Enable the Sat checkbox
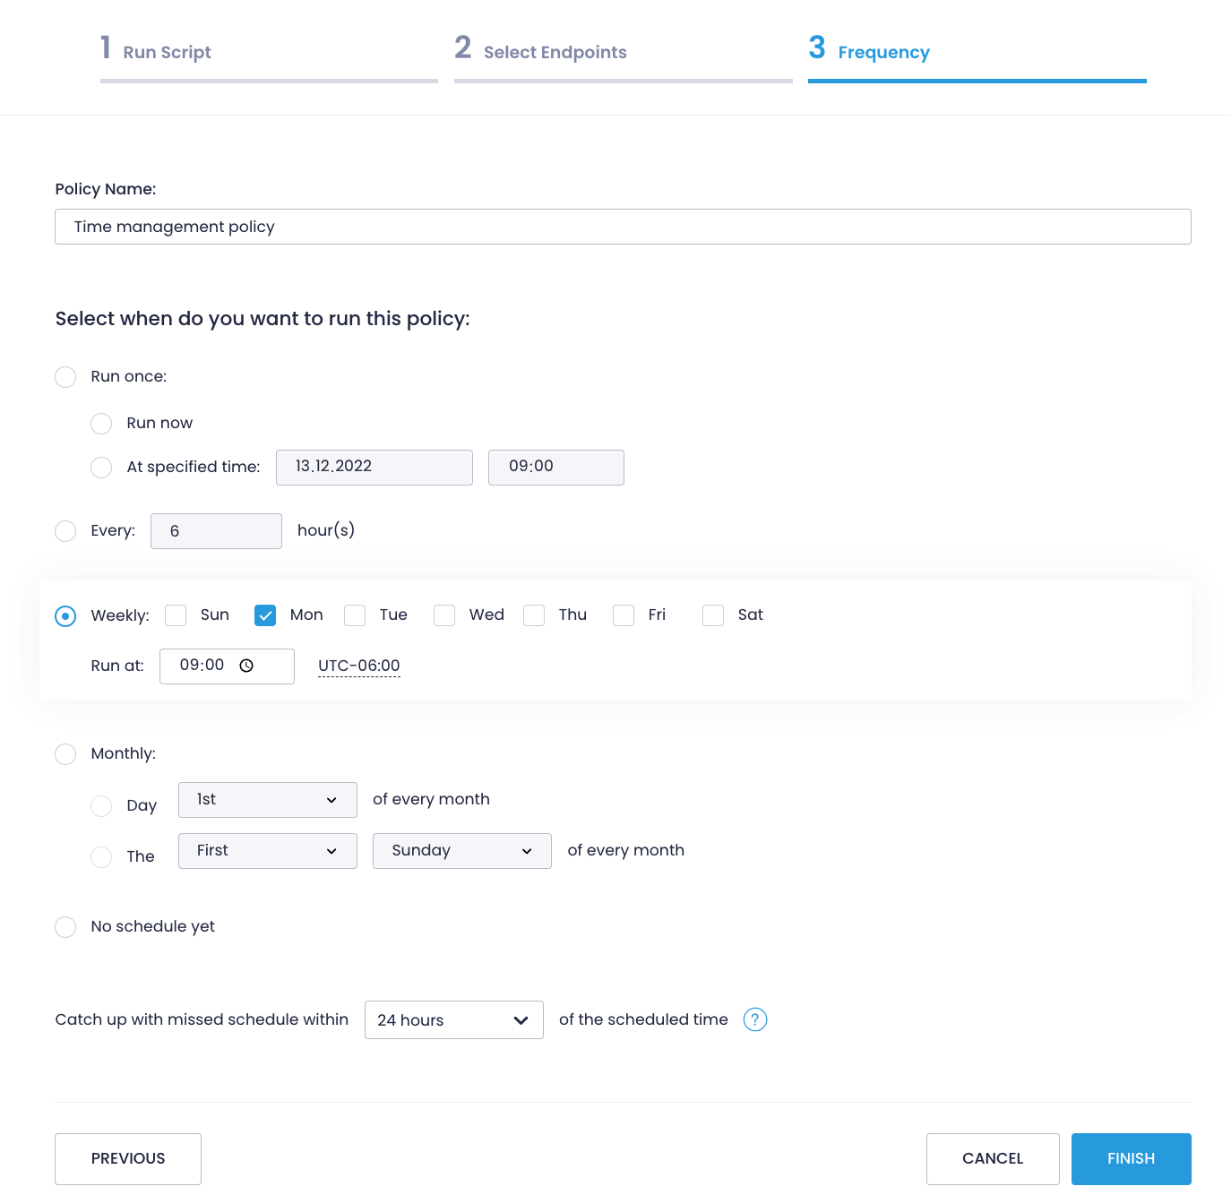This screenshot has width=1231, height=1195. click(x=713, y=615)
